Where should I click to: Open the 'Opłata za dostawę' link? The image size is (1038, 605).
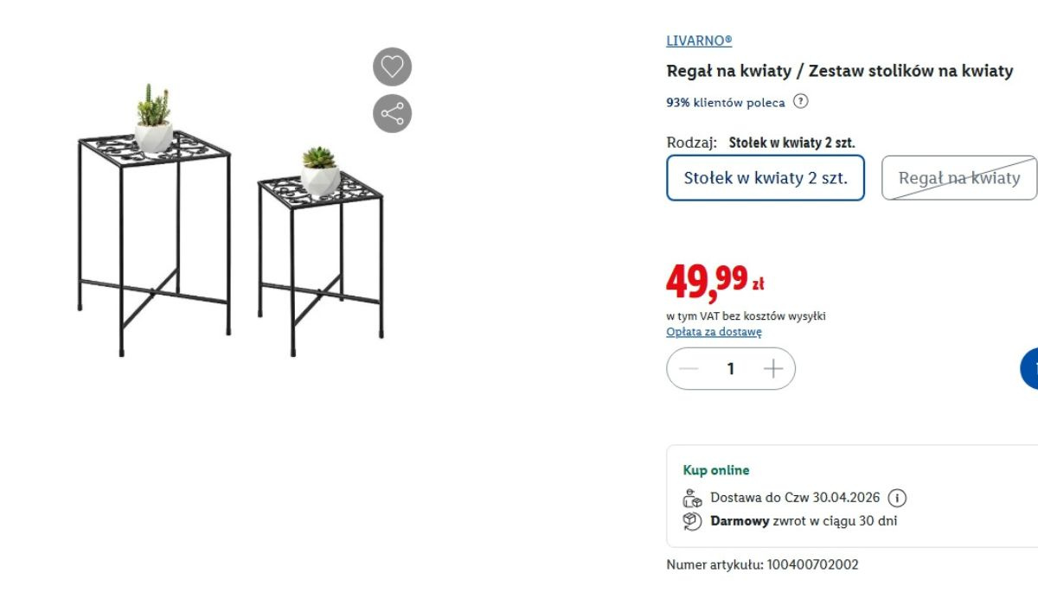pos(714,332)
